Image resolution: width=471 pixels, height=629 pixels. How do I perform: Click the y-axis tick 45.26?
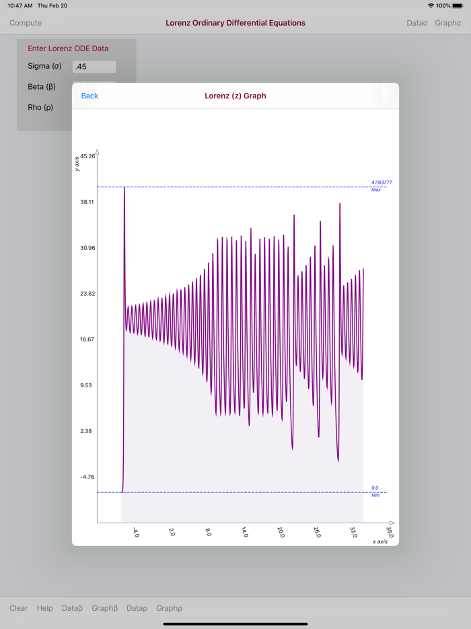87,156
